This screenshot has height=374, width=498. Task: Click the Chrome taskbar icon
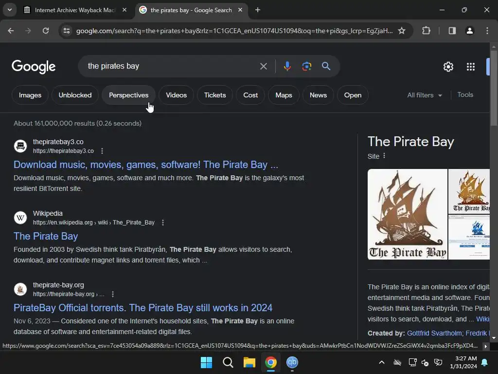click(271, 362)
